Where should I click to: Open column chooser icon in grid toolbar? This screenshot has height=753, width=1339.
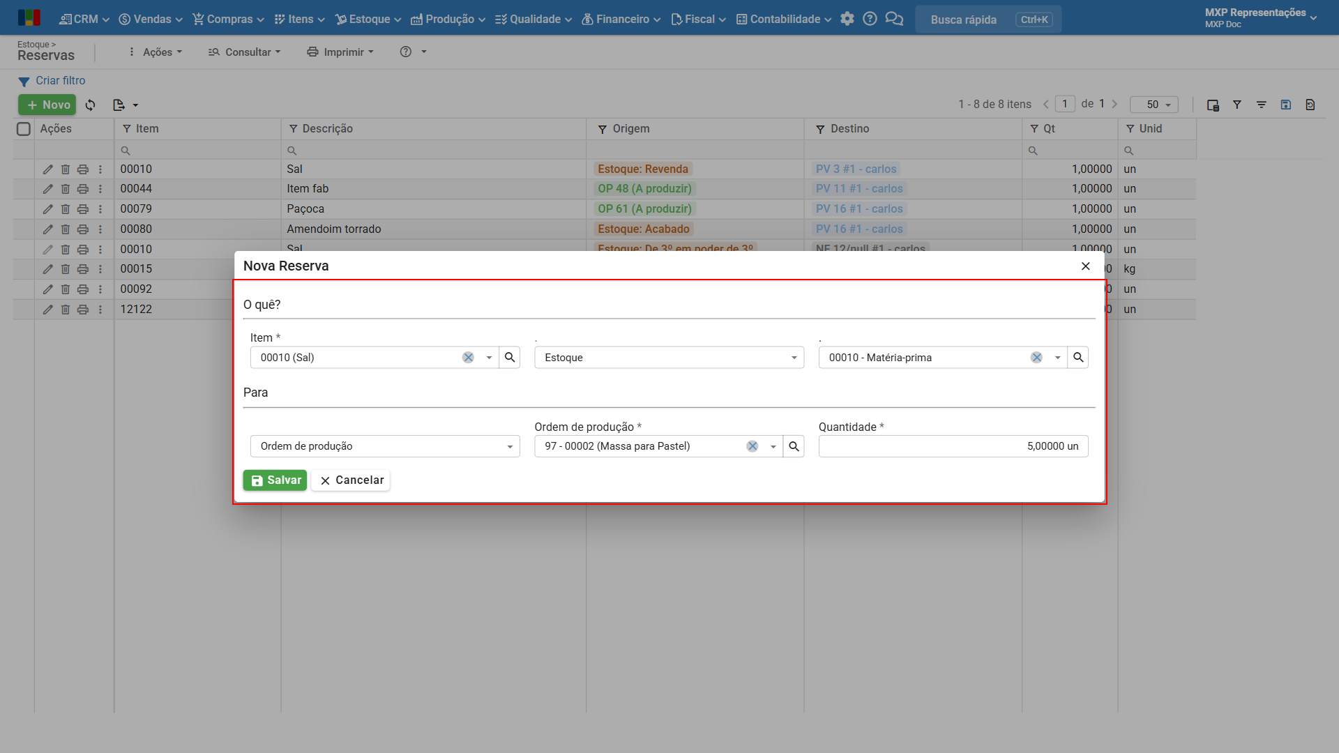(x=1213, y=105)
